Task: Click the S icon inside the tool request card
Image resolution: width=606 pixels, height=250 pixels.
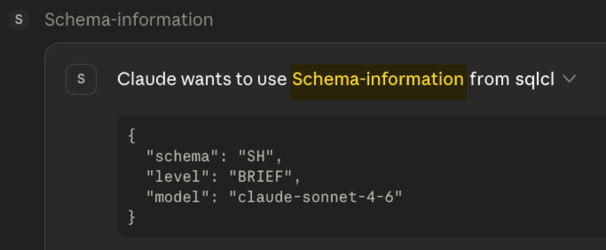Action: coord(81,79)
